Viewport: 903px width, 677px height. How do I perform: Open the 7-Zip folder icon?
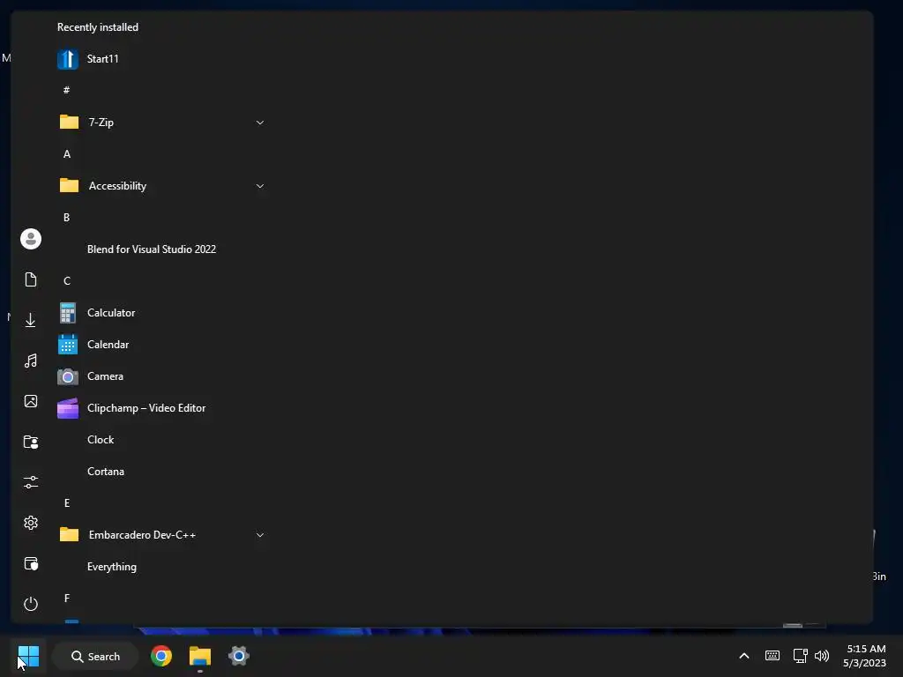coord(69,122)
